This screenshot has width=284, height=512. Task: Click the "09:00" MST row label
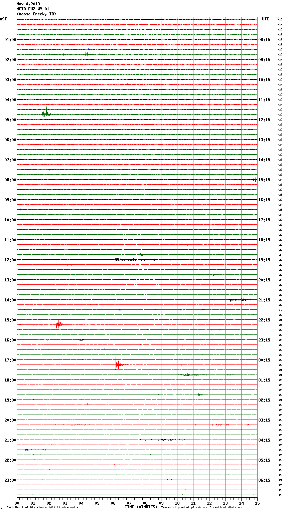(x=10, y=200)
